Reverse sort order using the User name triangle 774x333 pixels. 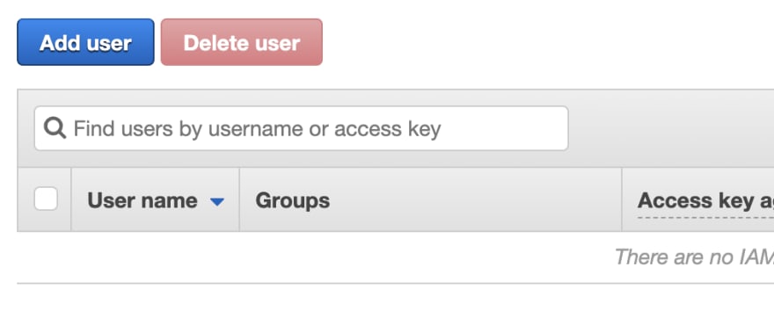coord(216,201)
